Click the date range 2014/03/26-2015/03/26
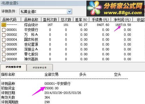The width and height of the screenshot is (145, 104). coord(63,93)
